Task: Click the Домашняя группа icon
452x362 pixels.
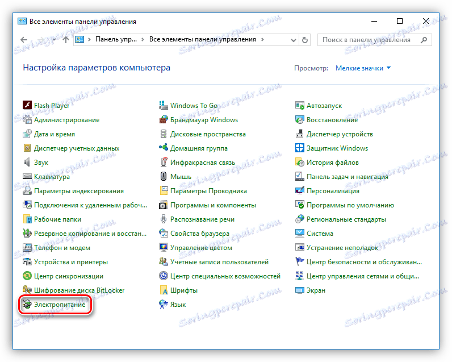Action: point(164,148)
